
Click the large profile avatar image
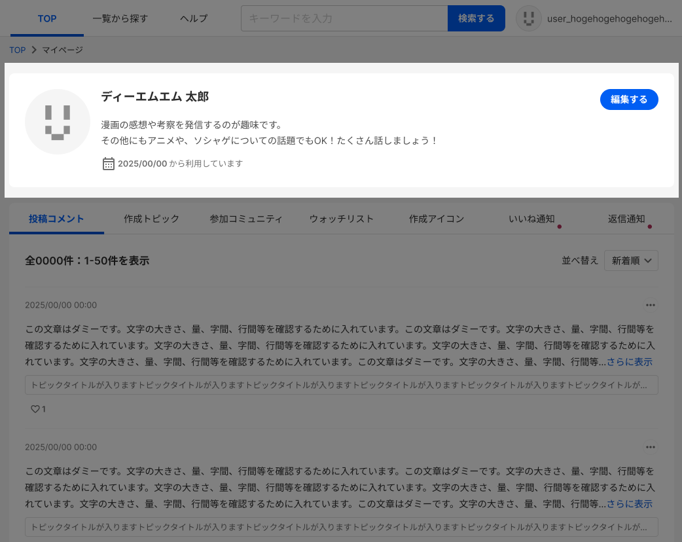pyautogui.click(x=58, y=122)
